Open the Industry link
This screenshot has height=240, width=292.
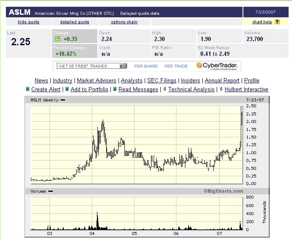(x=62, y=80)
